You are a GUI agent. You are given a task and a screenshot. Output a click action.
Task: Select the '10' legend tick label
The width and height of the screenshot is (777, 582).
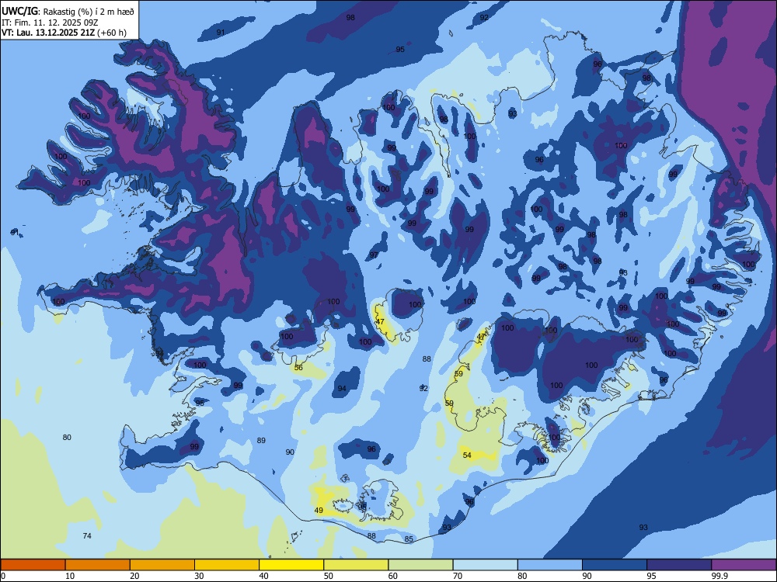click(70, 576)
